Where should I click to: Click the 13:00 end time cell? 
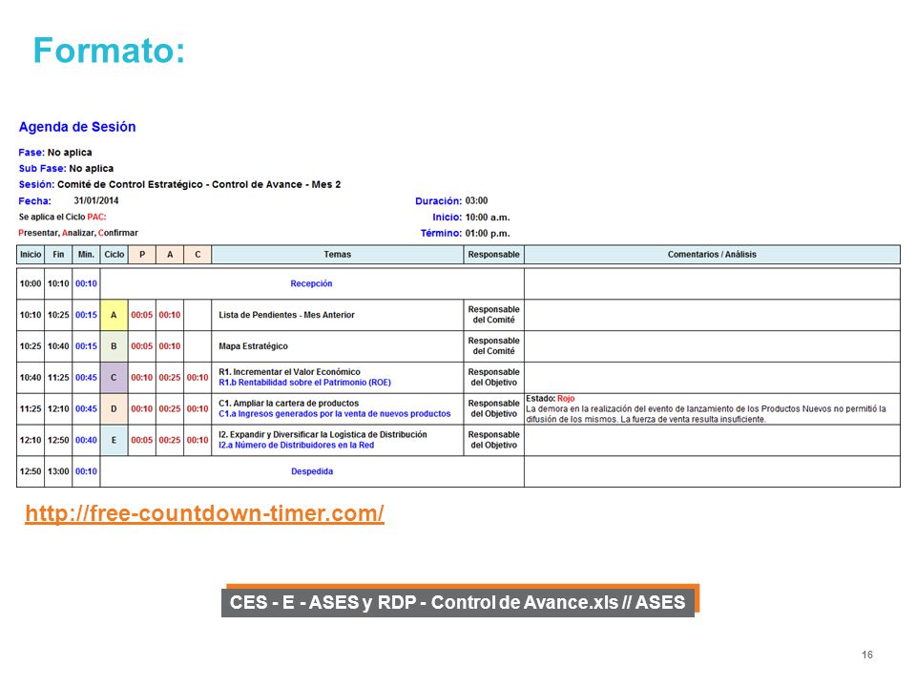click(x=58, y=471)
